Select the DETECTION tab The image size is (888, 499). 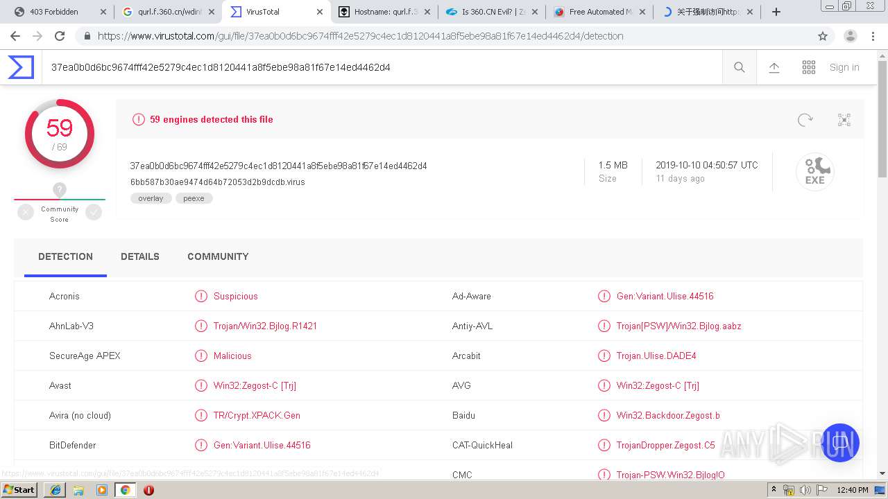coord(65,256)
